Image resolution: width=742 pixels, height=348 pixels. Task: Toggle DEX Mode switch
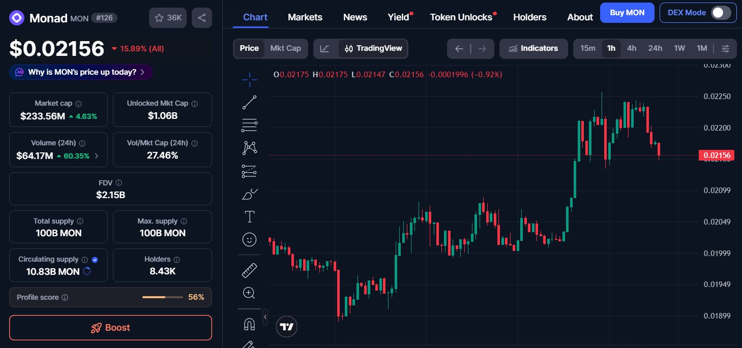click(721, 13)
